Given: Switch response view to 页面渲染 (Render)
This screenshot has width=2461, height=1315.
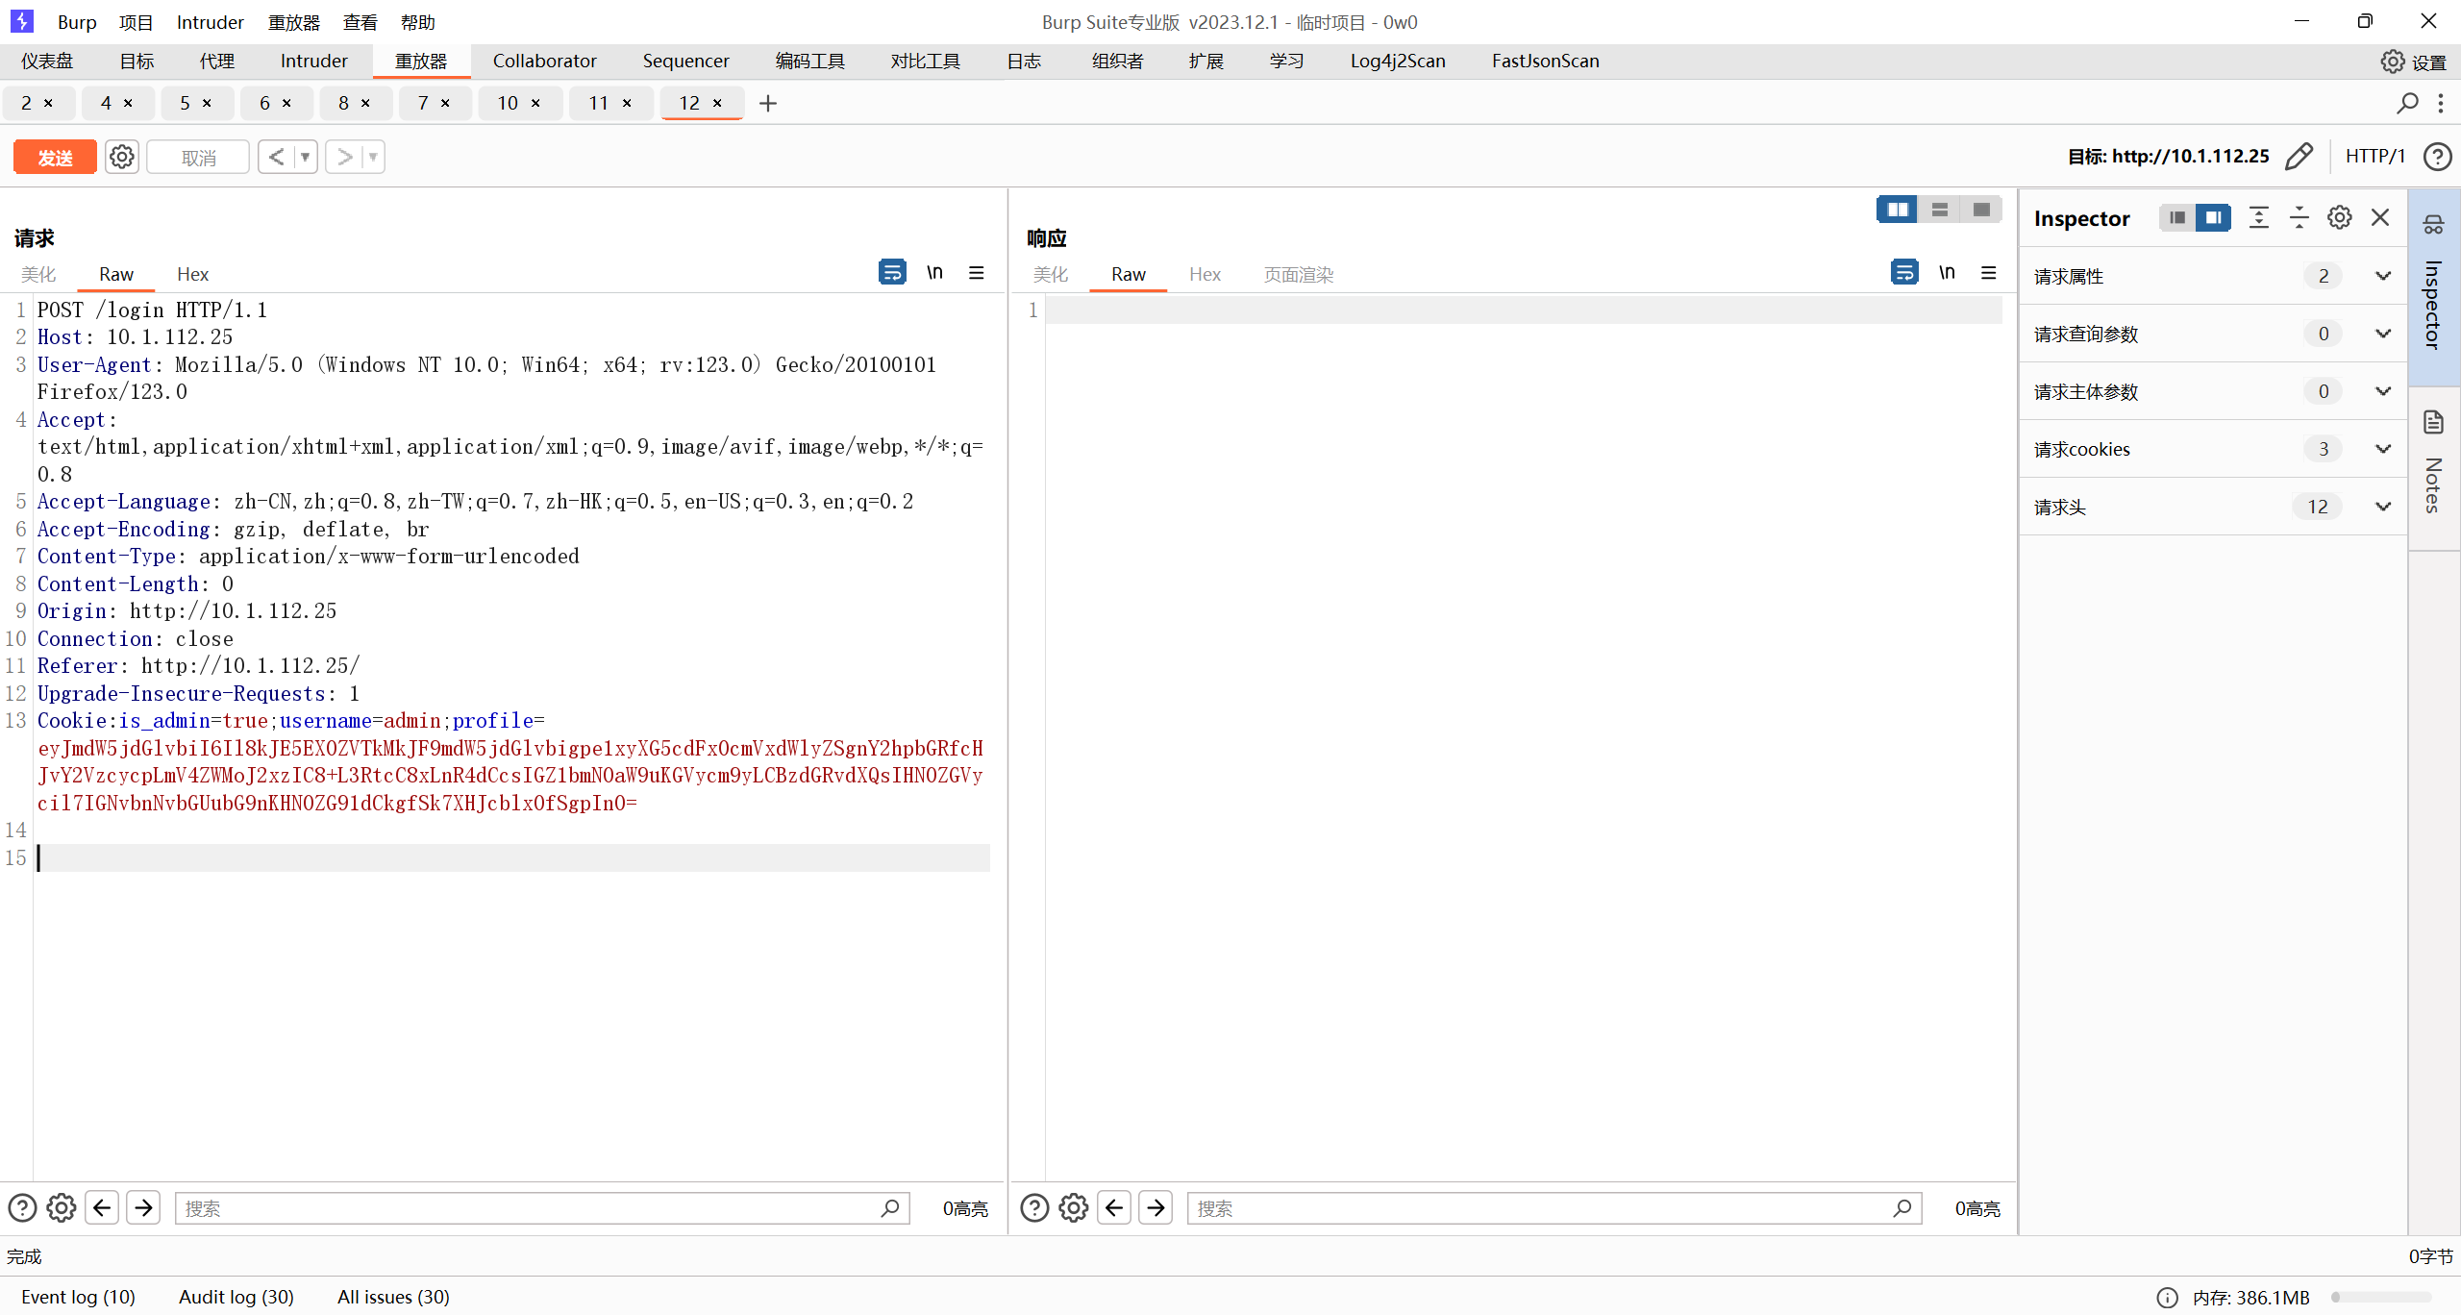Looking at the screenshot, I should [x=1299, y=274].
